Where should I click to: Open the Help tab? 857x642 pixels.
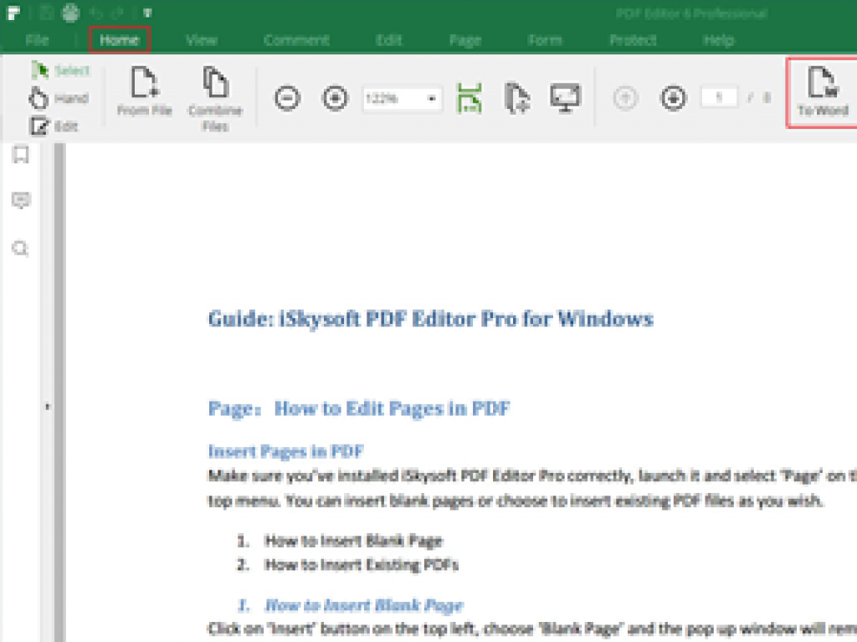[x=719, y=40]
